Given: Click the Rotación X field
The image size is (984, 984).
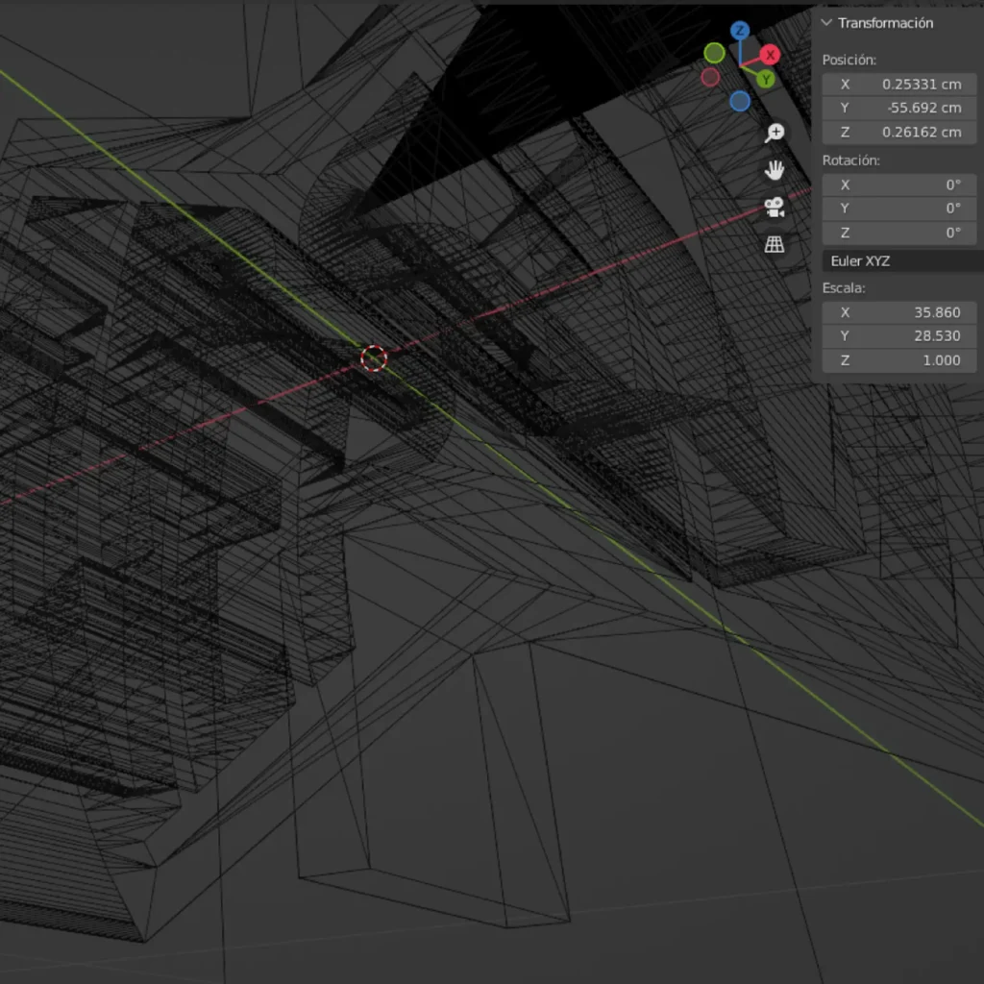Looking at the screenshot, I should [899, 184].
